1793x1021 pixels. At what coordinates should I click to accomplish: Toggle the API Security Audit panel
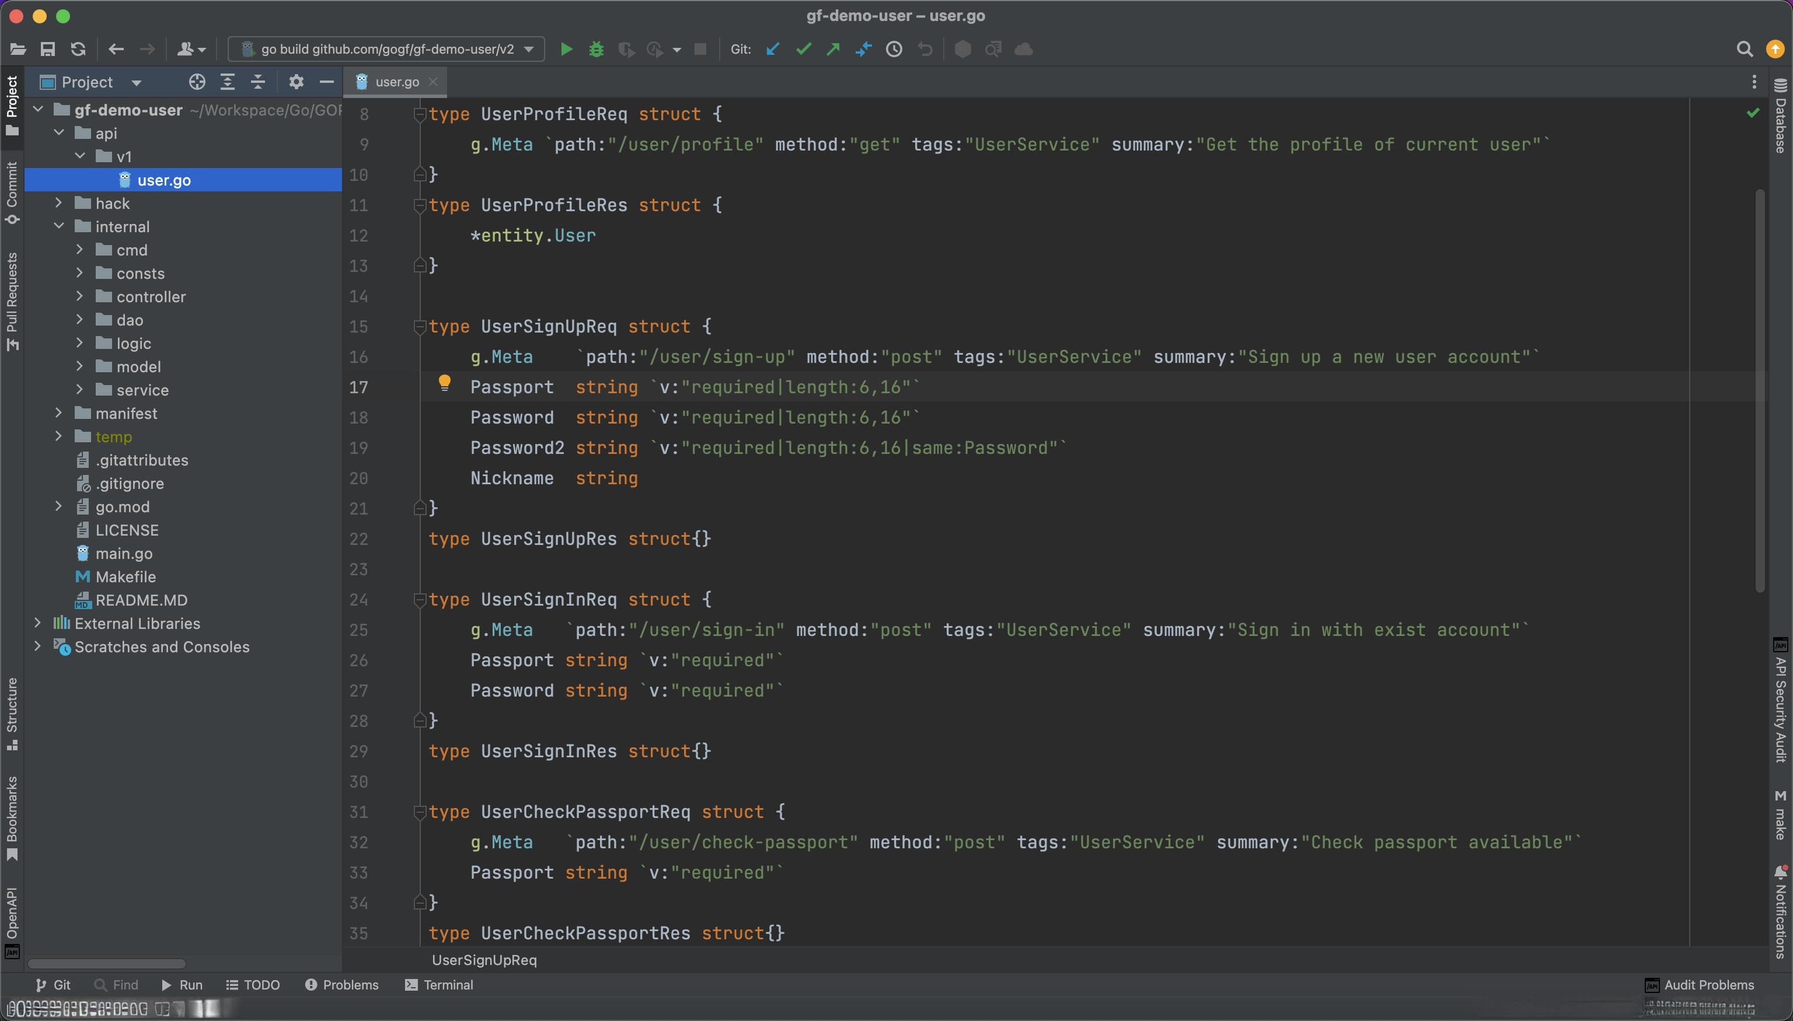[x=1780, y=700]
